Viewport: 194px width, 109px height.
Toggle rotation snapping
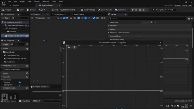[x=85, y=18]
